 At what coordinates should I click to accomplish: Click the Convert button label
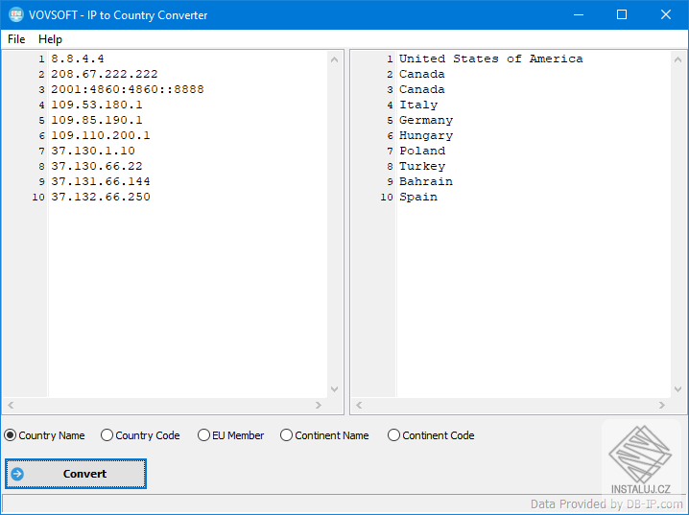tap(84, 474)
